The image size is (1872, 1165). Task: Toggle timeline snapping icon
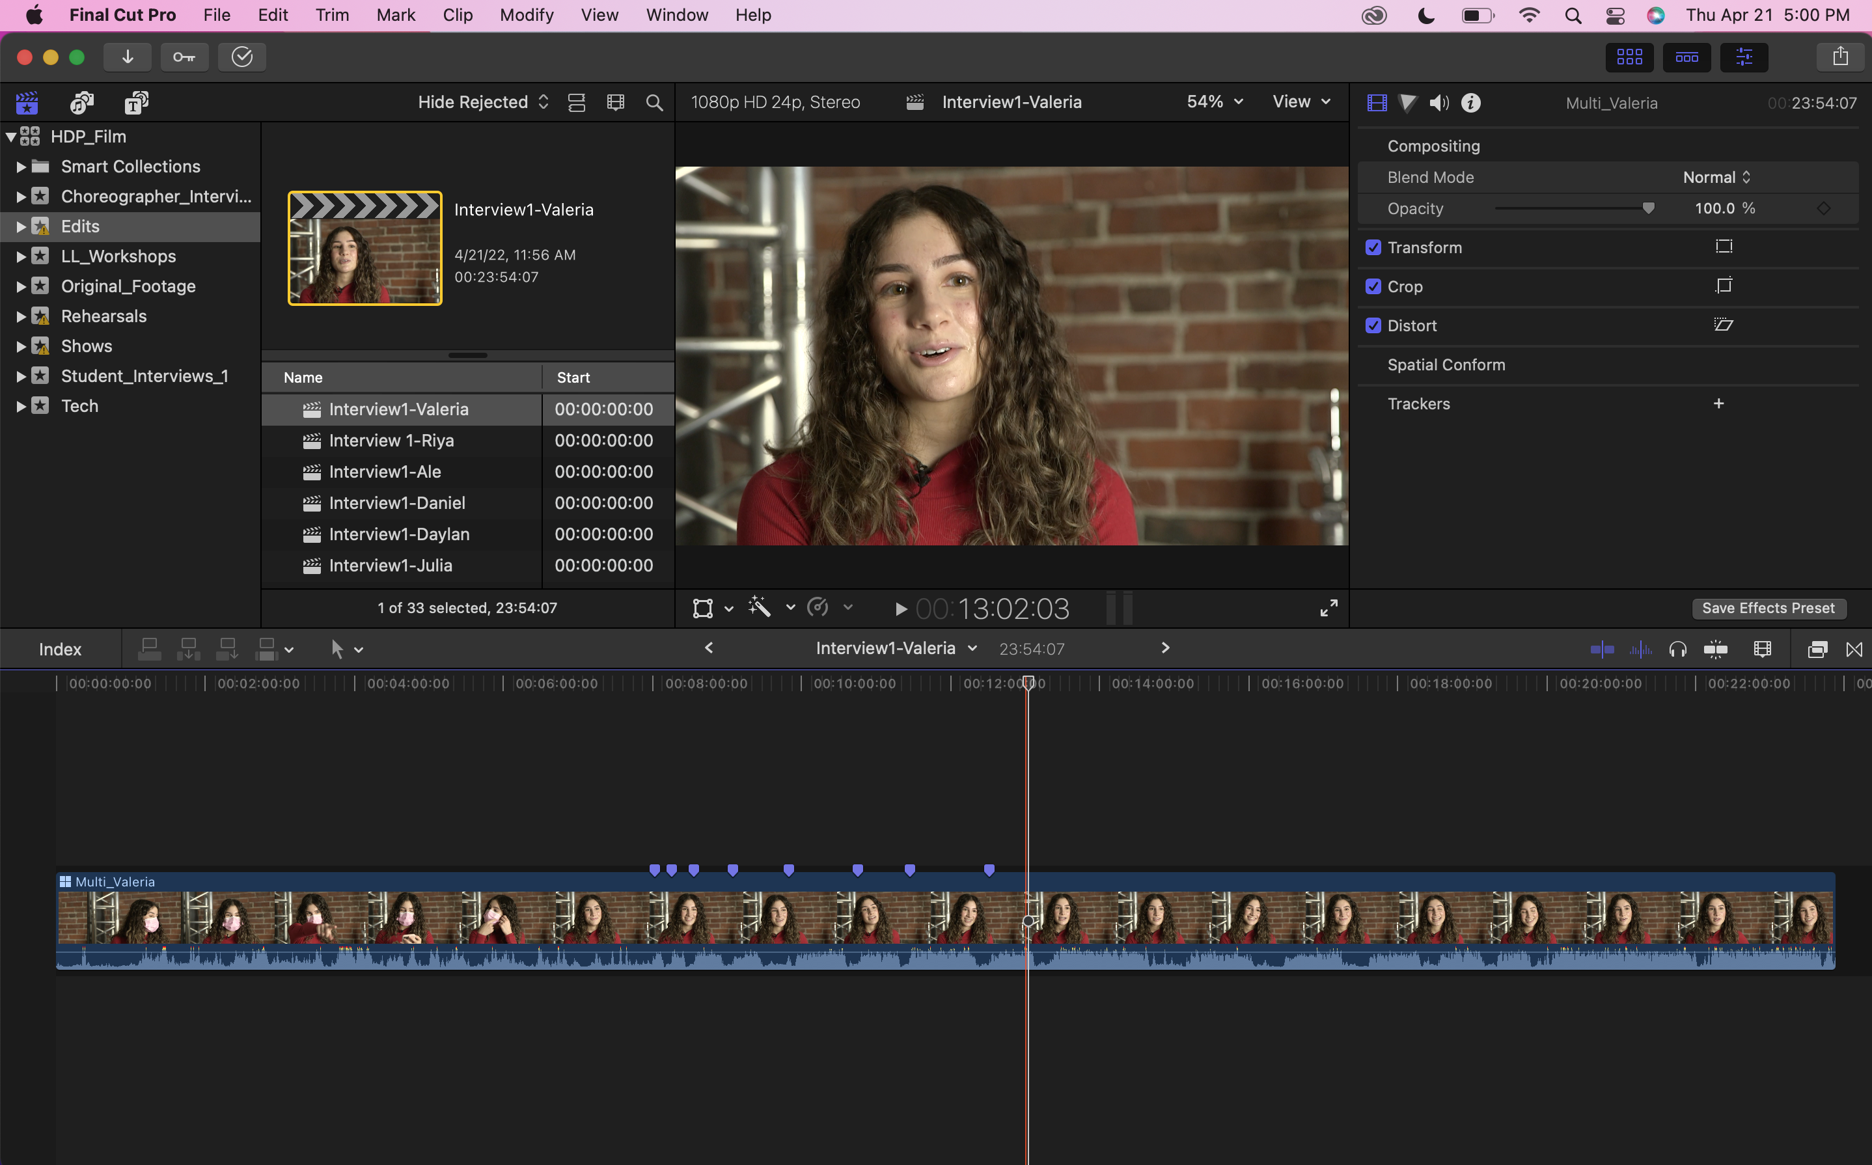click(x=1715, y=650)
